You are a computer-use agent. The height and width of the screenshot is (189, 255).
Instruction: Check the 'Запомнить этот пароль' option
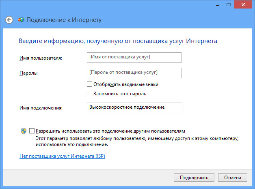click(90, 94)
